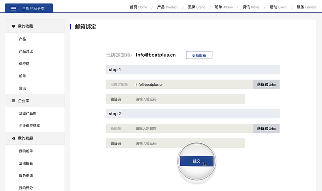The height and width of the screenshot is (191, 322).
Task: Click the paper plane icon beside 我的发起
Action: tap(14, 138)
